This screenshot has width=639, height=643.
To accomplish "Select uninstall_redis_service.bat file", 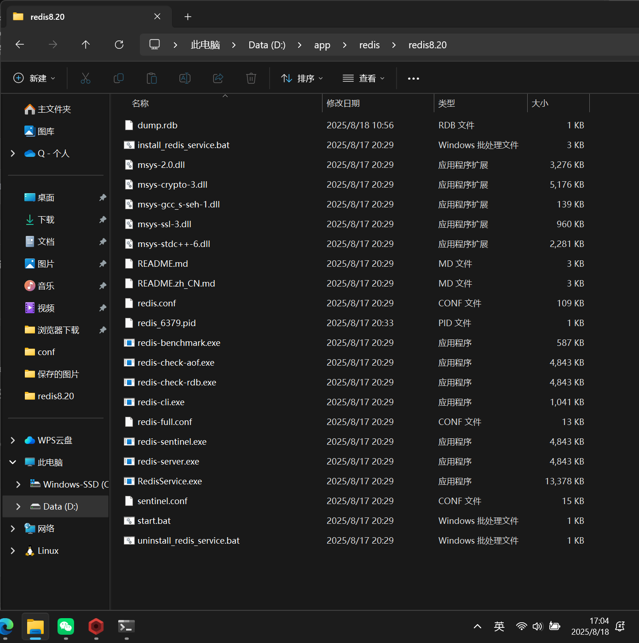I will point(189,540).
